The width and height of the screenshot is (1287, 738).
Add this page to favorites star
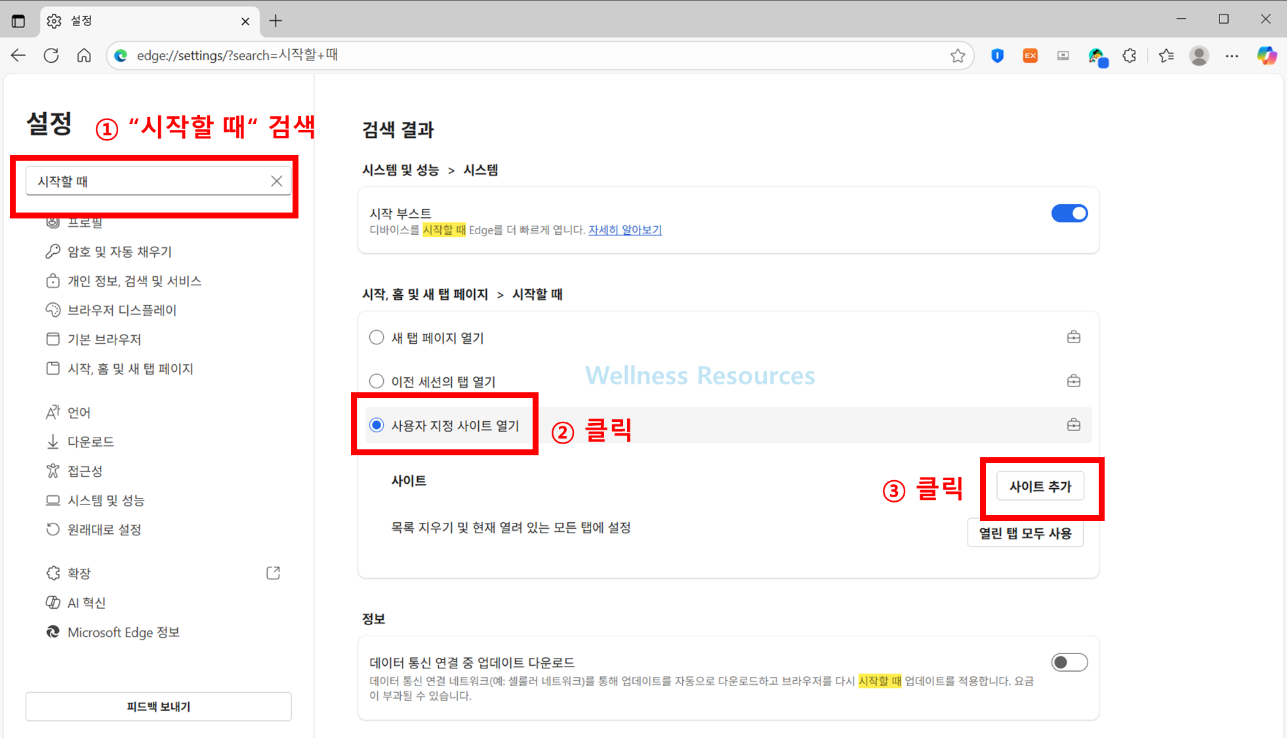958,56
